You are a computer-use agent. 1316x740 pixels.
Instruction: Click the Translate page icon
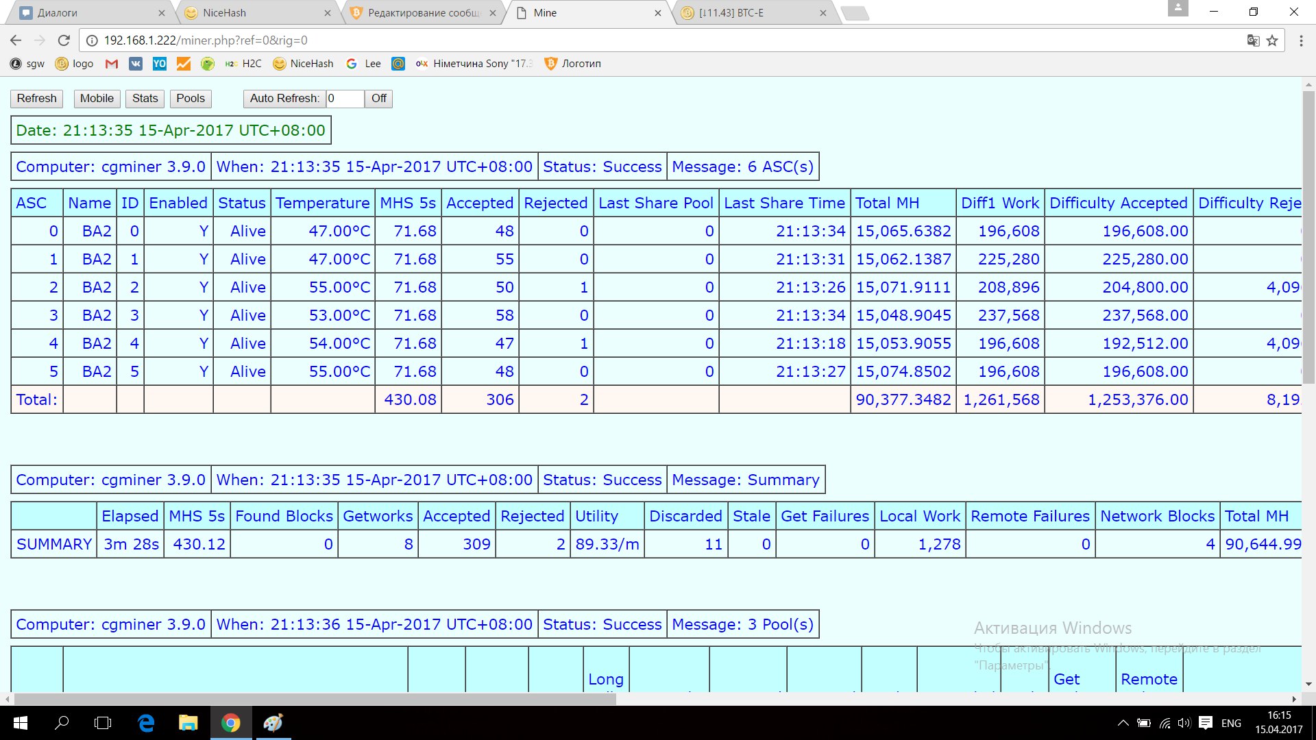coord(1253,40)
